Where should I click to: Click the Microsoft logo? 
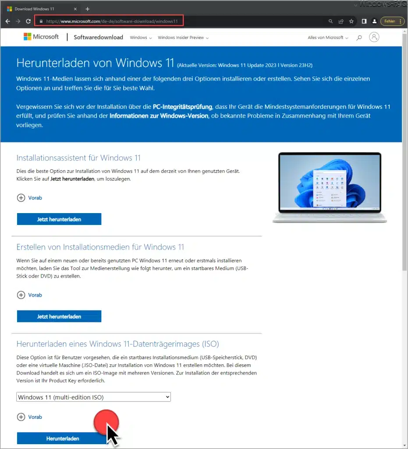pos(41,37)
